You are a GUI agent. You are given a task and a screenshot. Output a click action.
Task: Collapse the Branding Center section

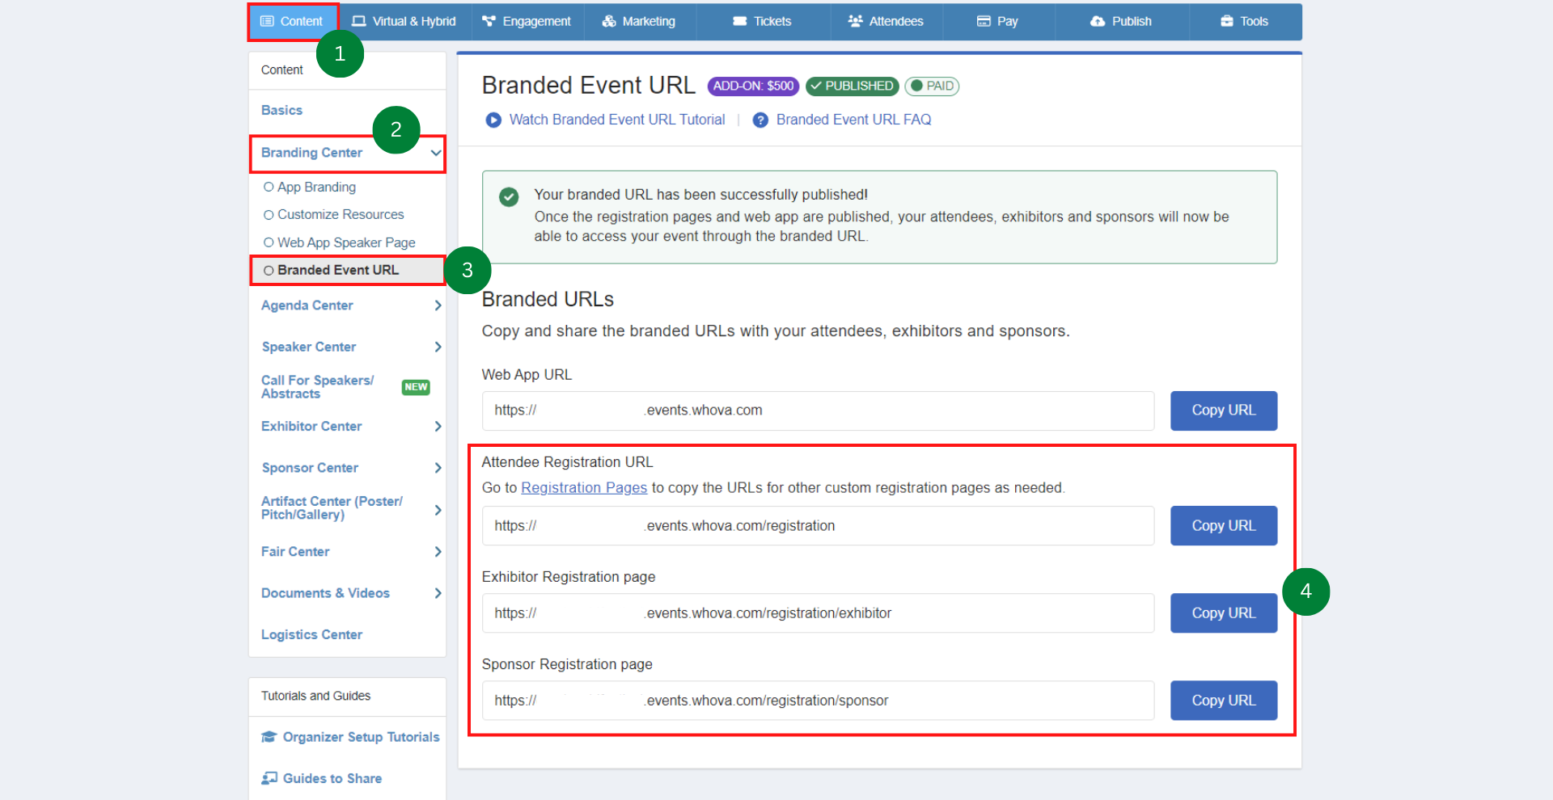point(436,152)
